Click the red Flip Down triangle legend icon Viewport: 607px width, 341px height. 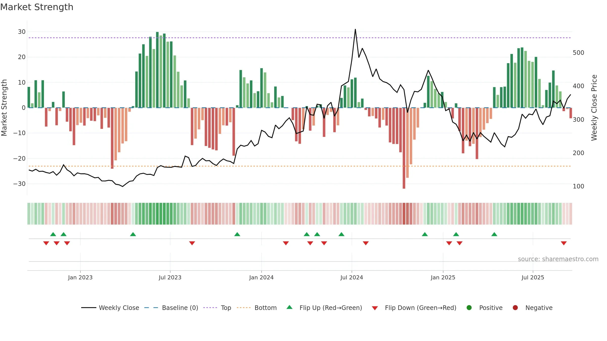(x=375, y=308)
